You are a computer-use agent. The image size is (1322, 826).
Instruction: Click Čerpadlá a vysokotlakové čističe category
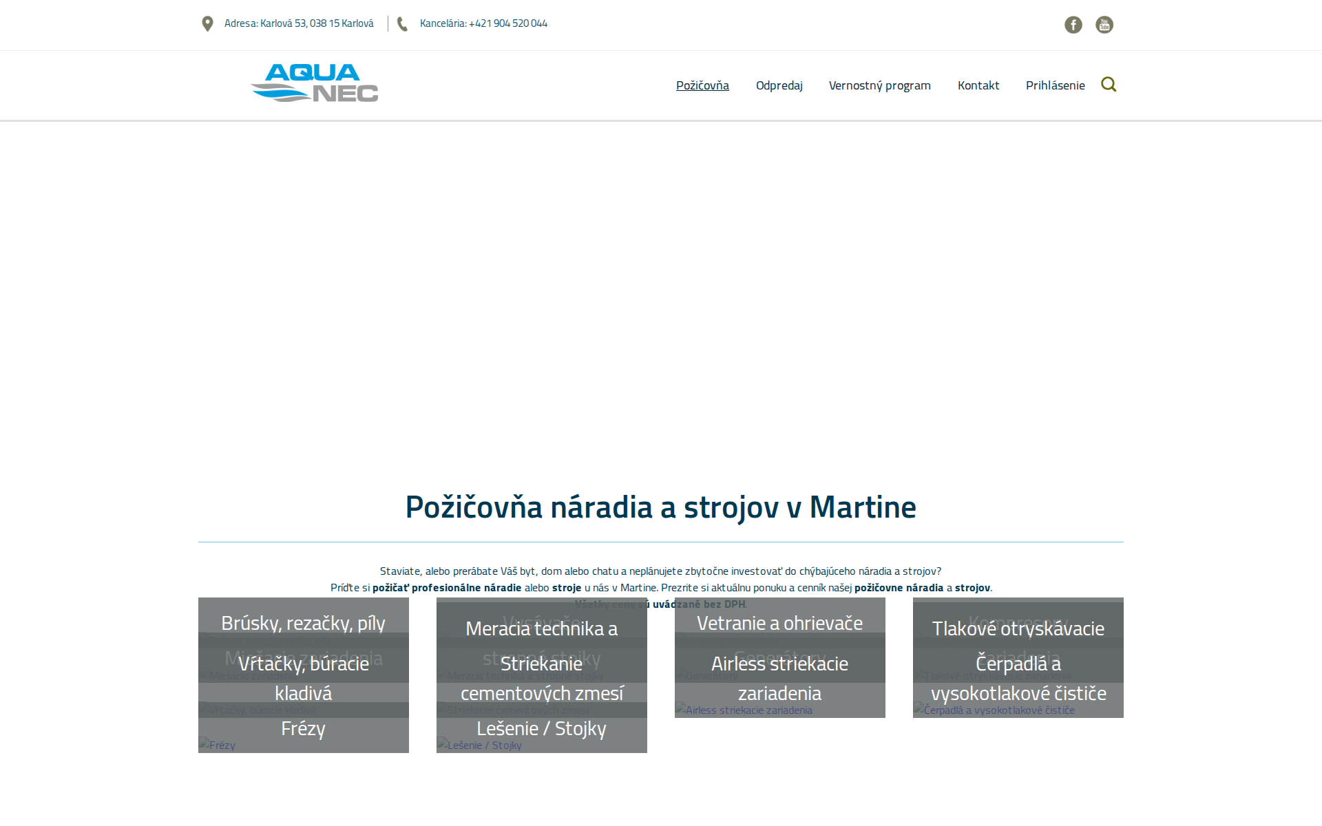coord(1018,678)
